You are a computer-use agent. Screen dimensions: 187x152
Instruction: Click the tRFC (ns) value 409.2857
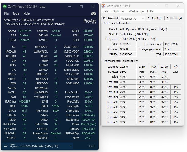coord(25,102)
